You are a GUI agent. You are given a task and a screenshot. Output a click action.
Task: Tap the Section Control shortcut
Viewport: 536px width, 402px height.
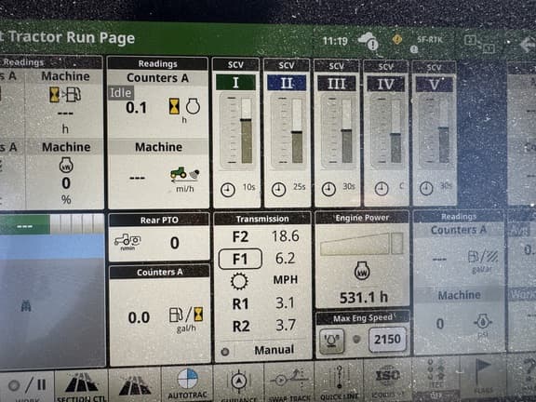pyautogui.click(x=81, y=386)
